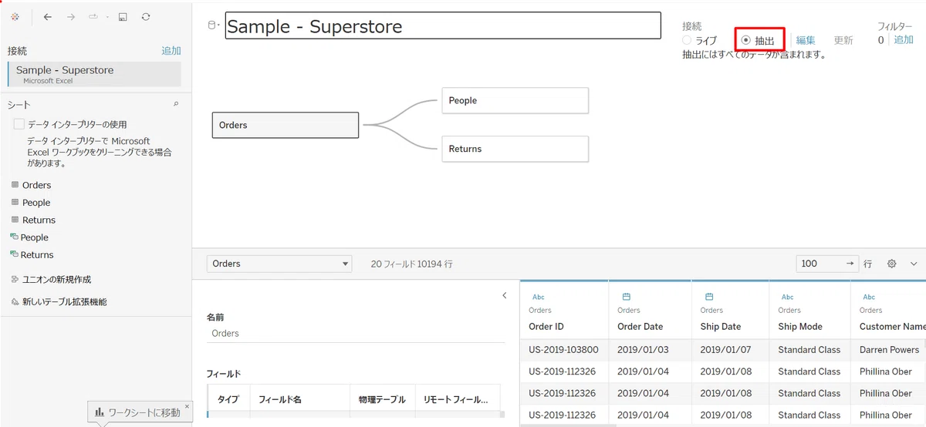Image resolution: width=926 pixels, height=427 pixels.
Task: Select the Returns table on canvas
Action: [515, 149]
